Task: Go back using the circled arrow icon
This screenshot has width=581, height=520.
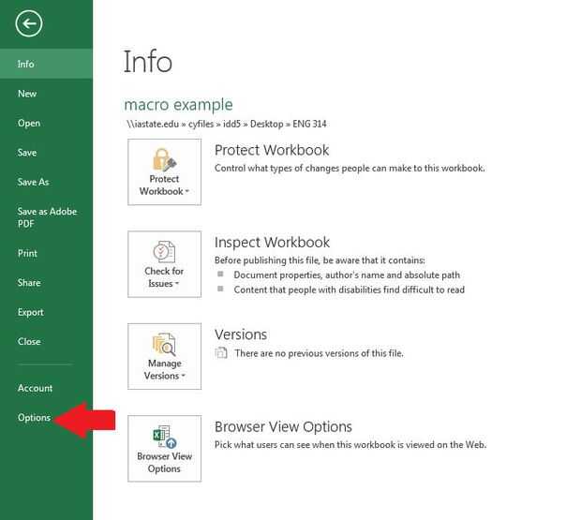Action: [29, 23]
